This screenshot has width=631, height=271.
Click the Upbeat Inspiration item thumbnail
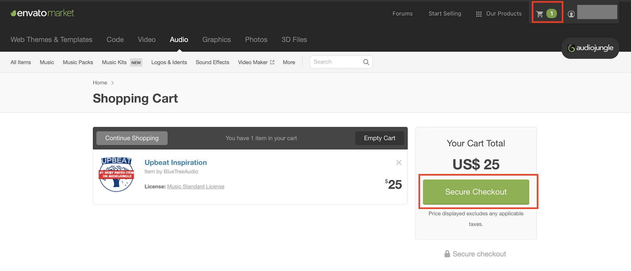tap(116, 174)
